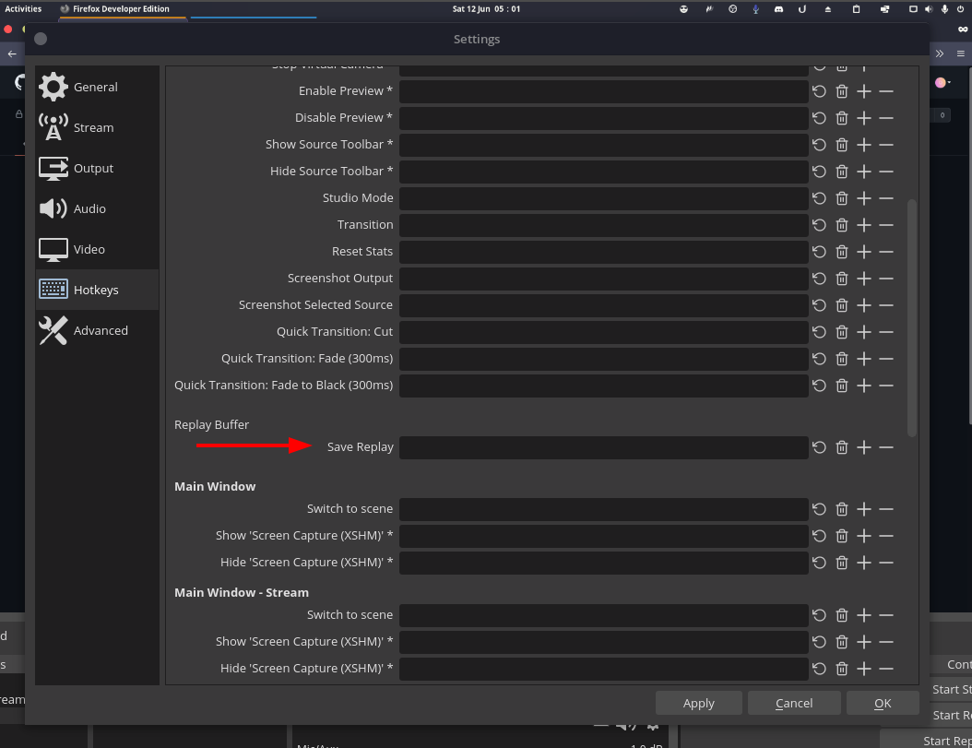Click hotkeys list vertical scrollbar
Image resolution: width=972 pixels, height=748 pixels.
[x=911, y=318]
